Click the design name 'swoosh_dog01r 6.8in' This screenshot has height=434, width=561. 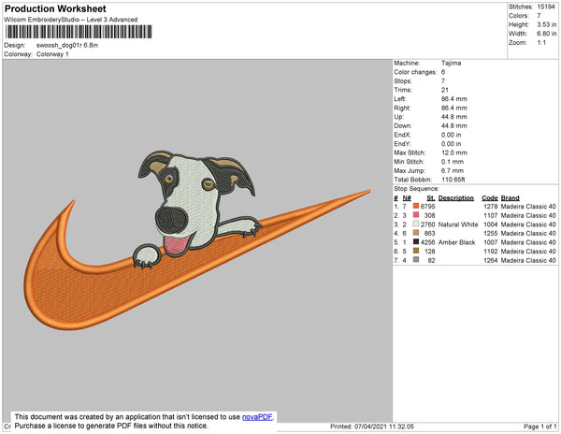67,46
